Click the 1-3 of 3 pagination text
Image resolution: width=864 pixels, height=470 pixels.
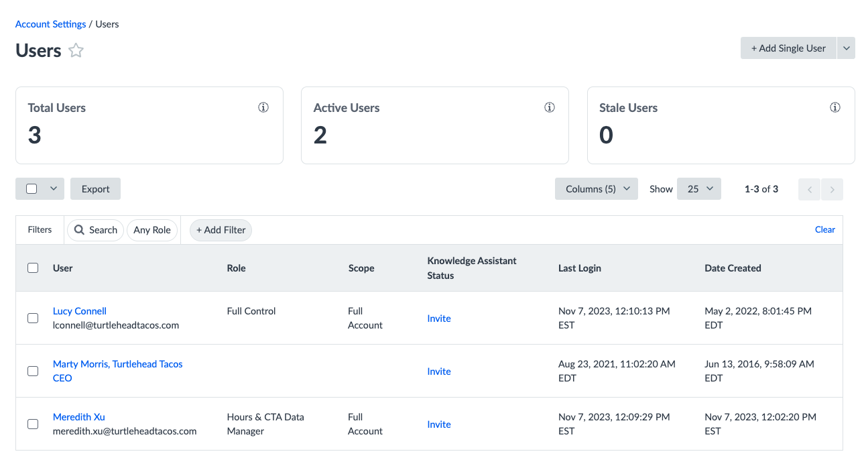761,189
